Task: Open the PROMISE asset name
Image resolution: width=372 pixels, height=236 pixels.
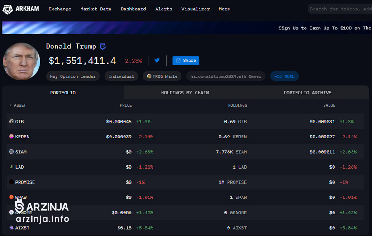Action: 25,182
